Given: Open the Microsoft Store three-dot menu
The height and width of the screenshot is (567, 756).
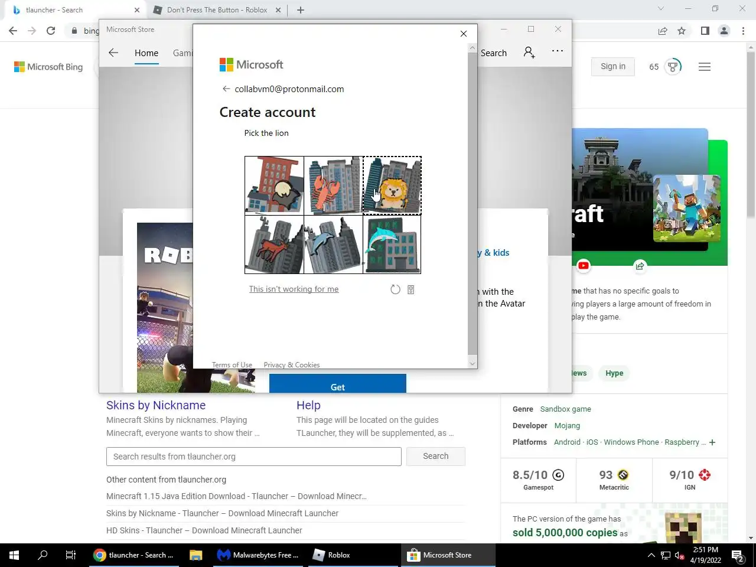Looking at the screenshot, I should pos(558,51).
